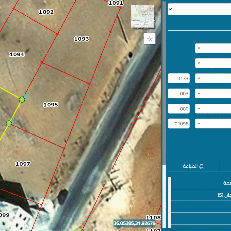Screen dimensions: 231x231
Task: Select parcel 1093 on the map
Action: click(x=81, y=39)
